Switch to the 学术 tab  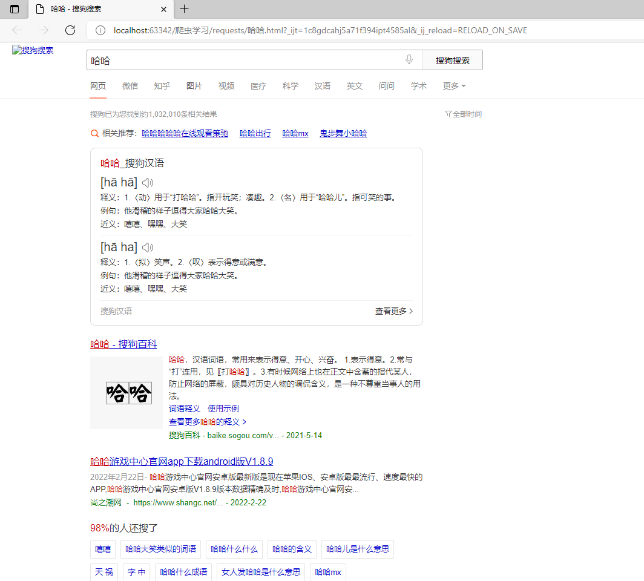click(x=418, y=86)
